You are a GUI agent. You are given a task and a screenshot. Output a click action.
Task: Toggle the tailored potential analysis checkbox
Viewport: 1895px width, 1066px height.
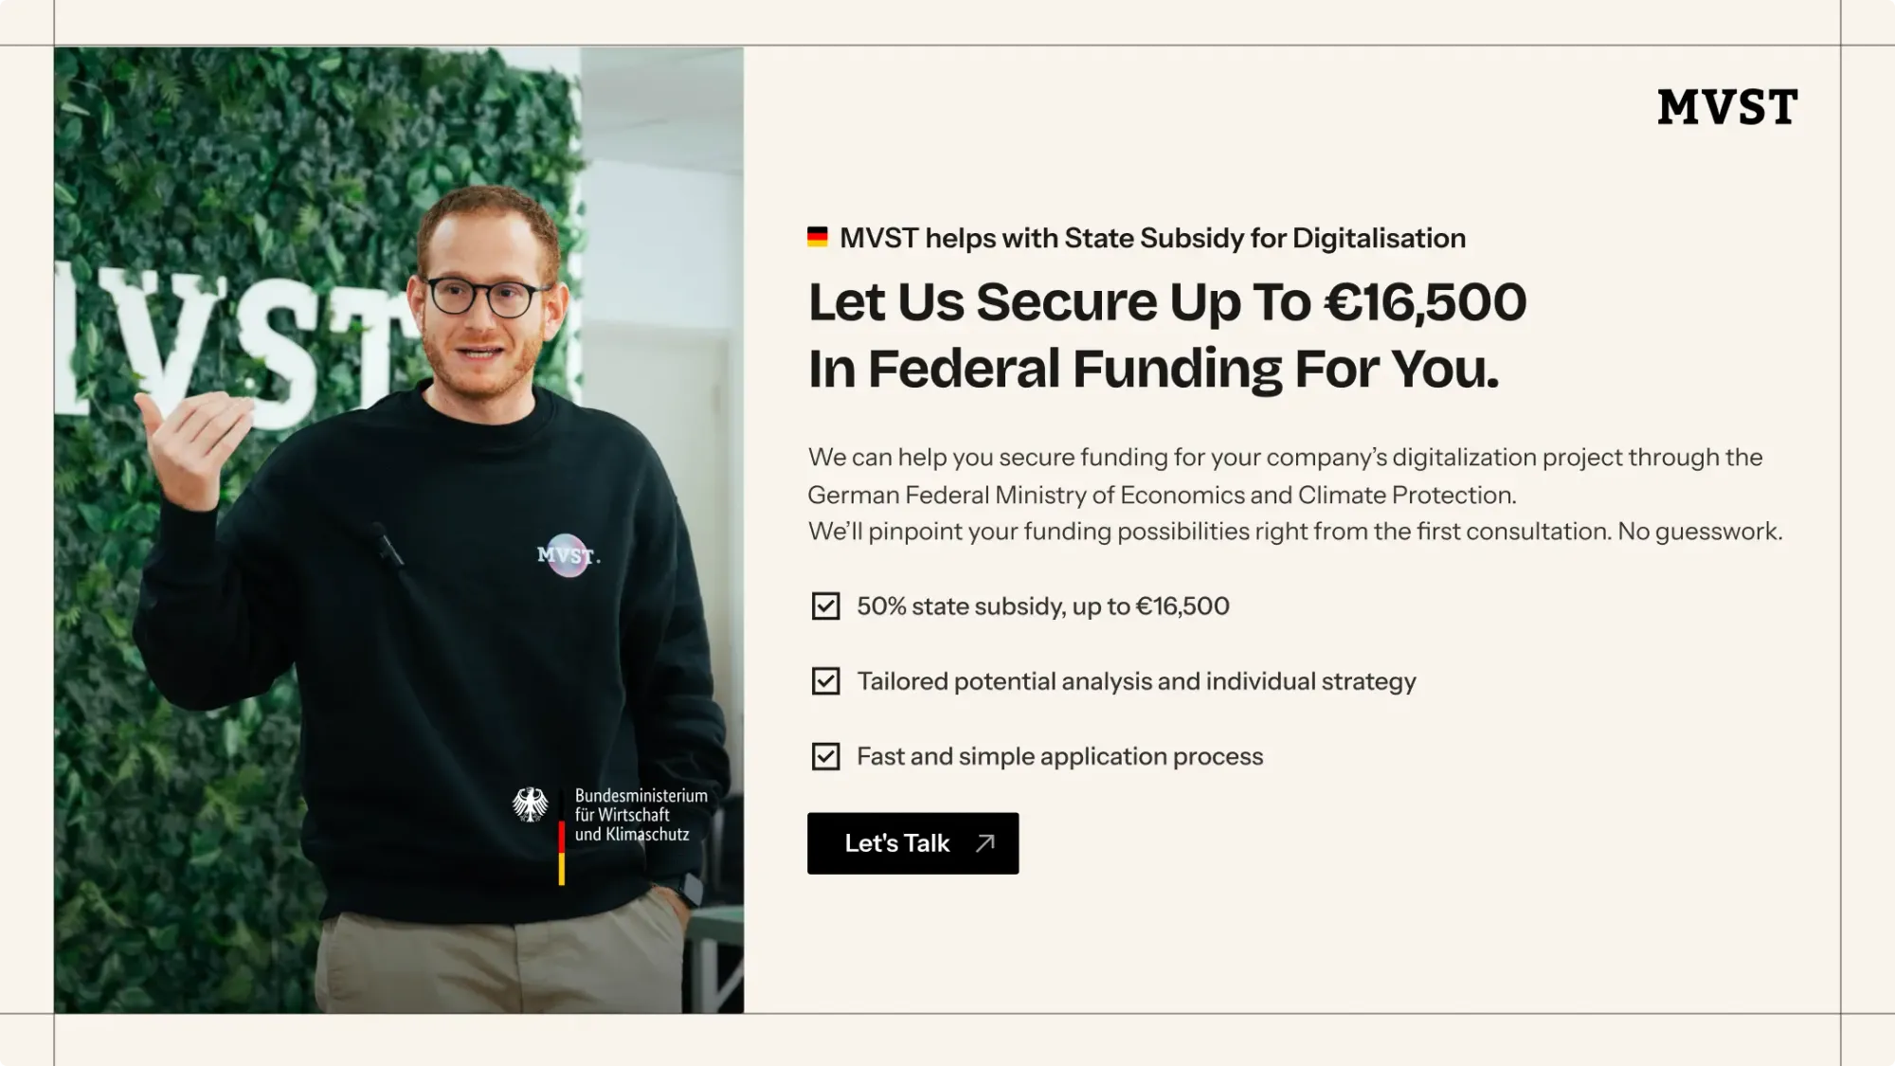(x=825, y=679)
